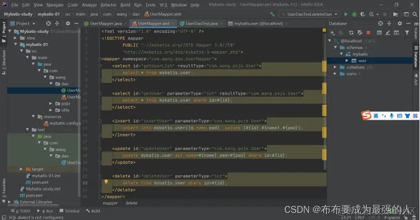Open the Build tool window at the bottom
Screen dimensions: 420x220
point(93,211)
